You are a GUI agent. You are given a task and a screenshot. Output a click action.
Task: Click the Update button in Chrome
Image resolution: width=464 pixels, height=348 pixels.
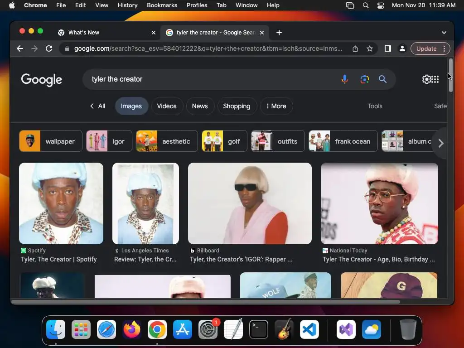pos(426,48)
